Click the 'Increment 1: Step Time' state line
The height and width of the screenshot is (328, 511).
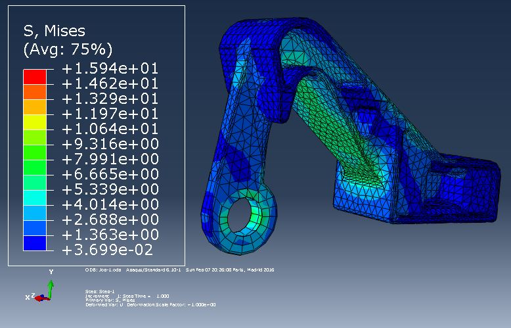tap(127, 296)
